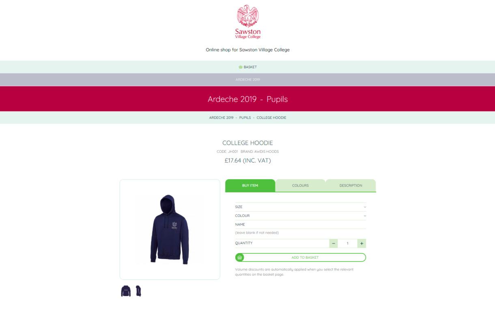The height and width of the screenshot is (309, 495).
Task: Click the College Hoodie breadcrumb link
Action: [271, 118]
